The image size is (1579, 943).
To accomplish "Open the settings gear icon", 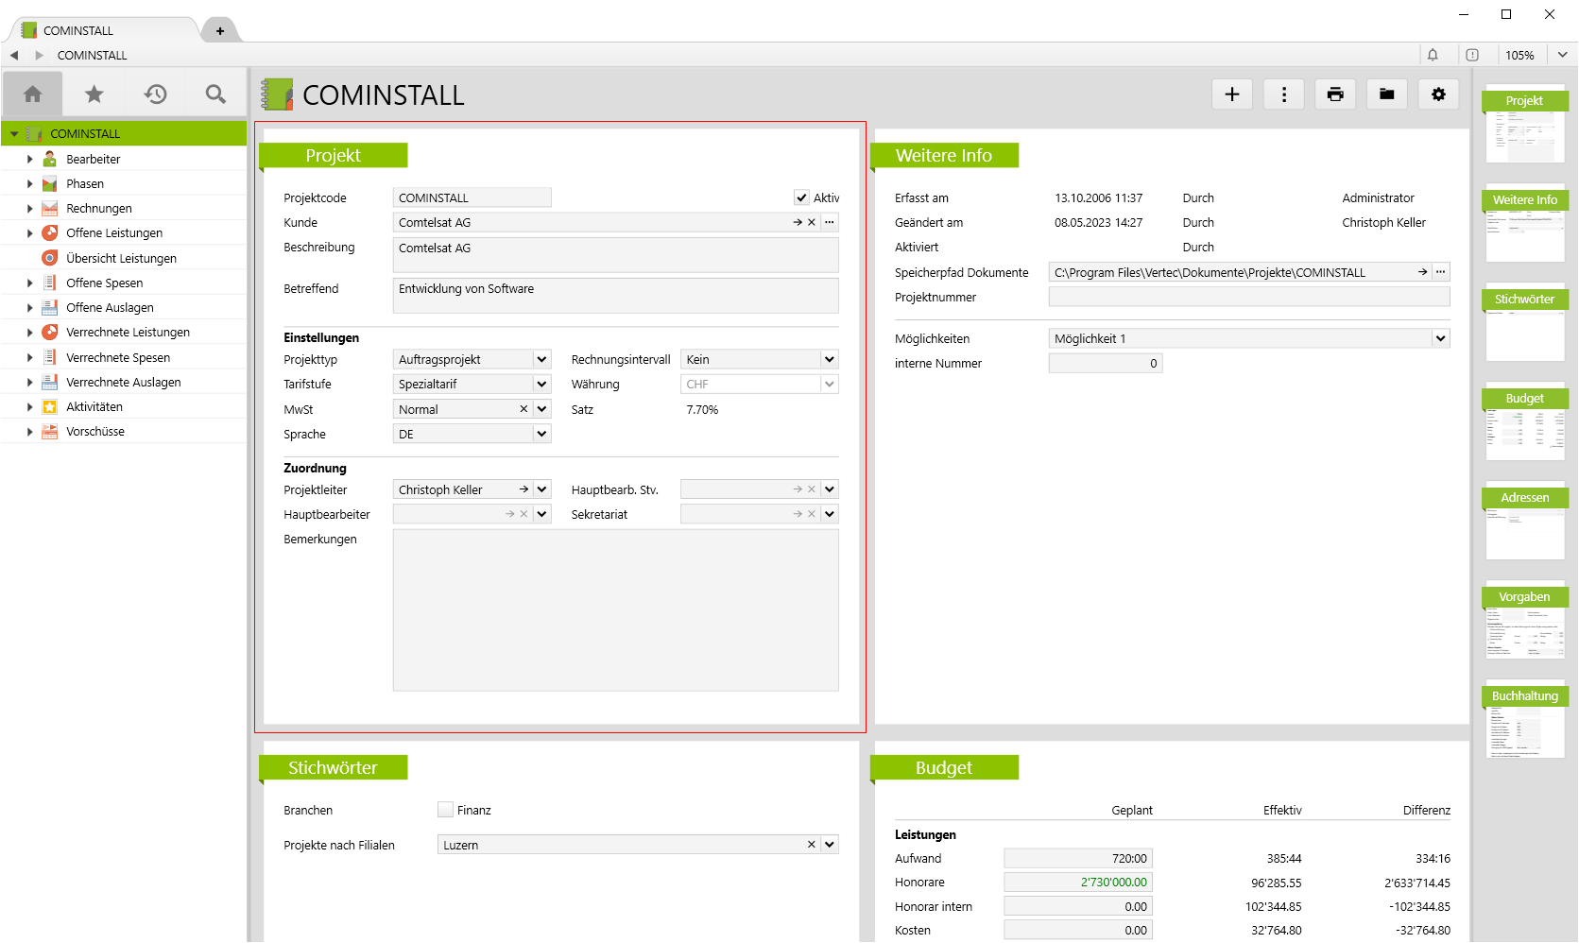I will (x=1437, y=94).
